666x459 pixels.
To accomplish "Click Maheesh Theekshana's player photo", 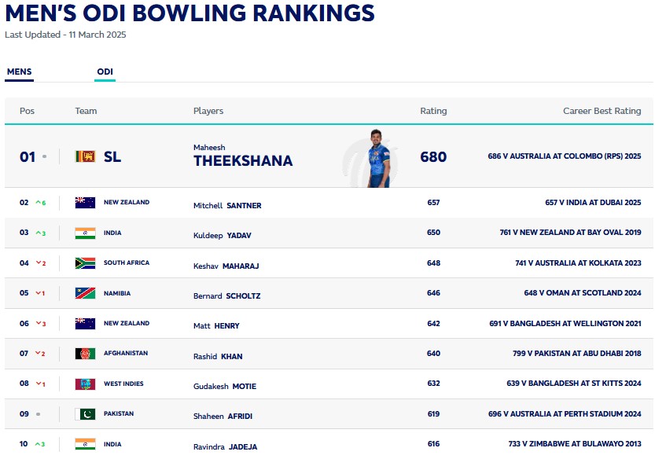I will (377, 157).
